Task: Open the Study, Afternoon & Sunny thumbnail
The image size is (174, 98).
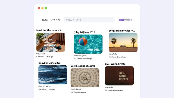Action: point(51,42)
